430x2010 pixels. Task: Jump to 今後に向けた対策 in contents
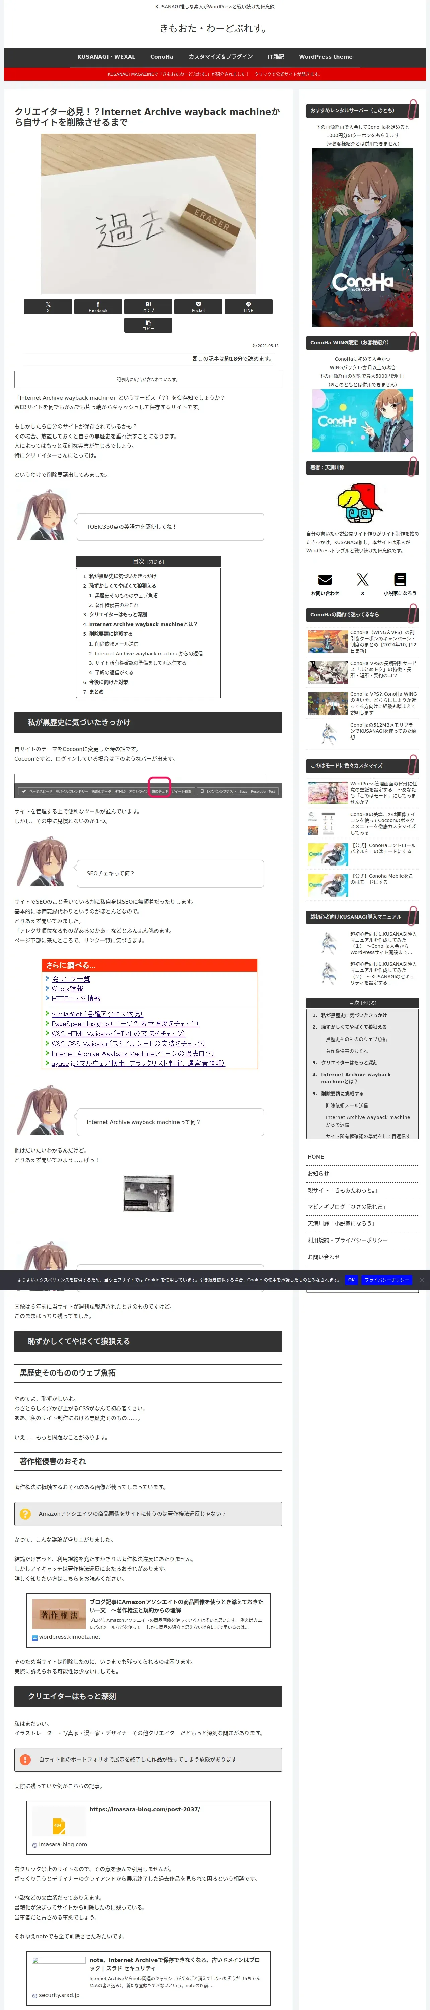[x=109, y=682]
